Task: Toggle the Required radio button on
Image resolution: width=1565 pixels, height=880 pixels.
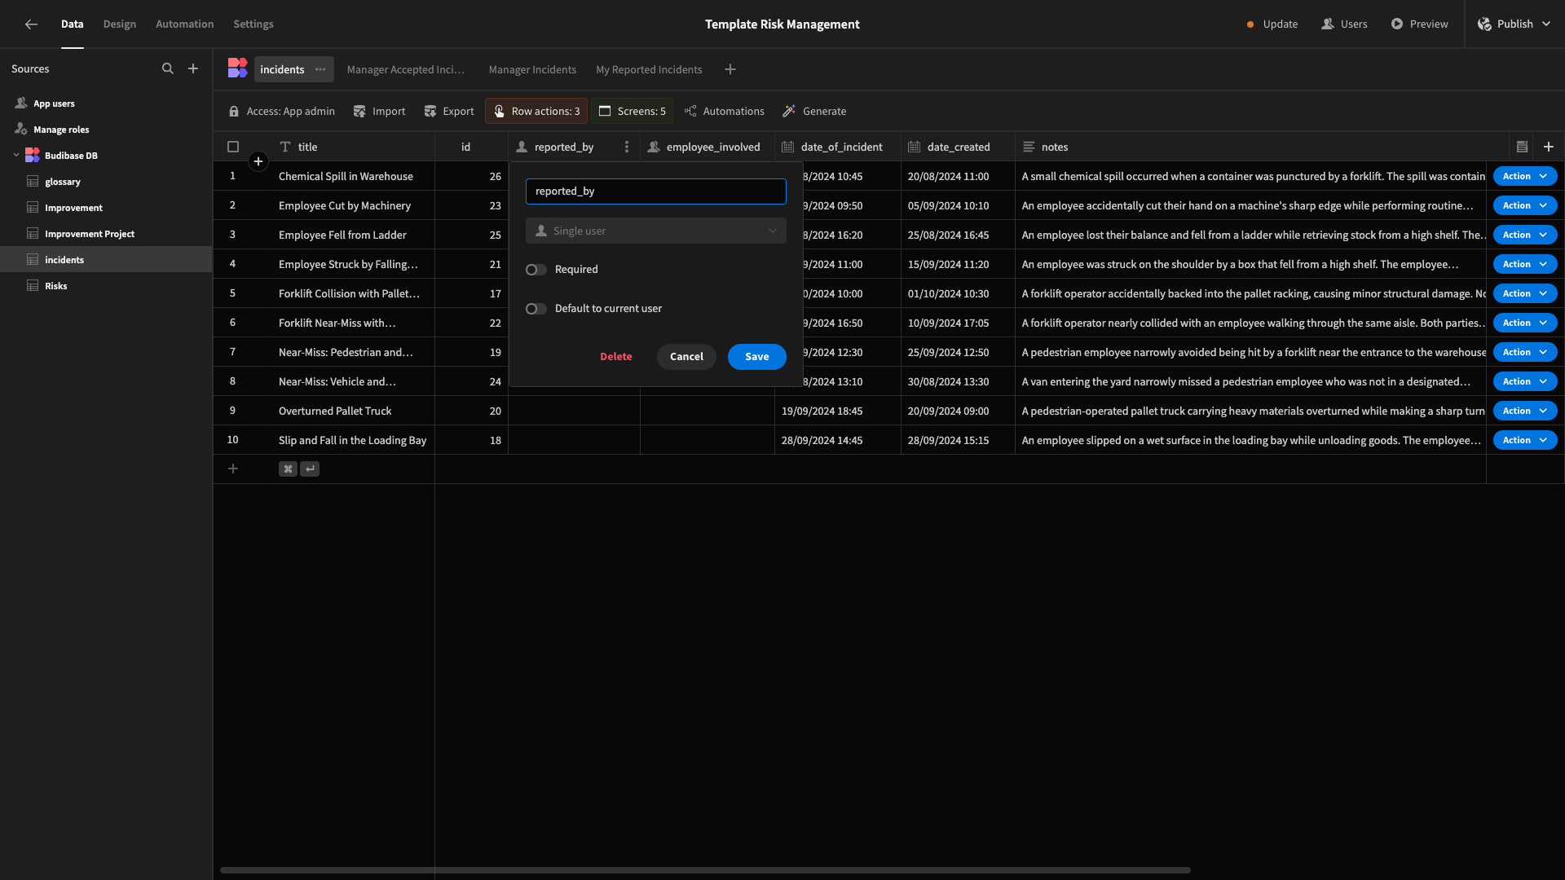Action: (x=536, y=270)
